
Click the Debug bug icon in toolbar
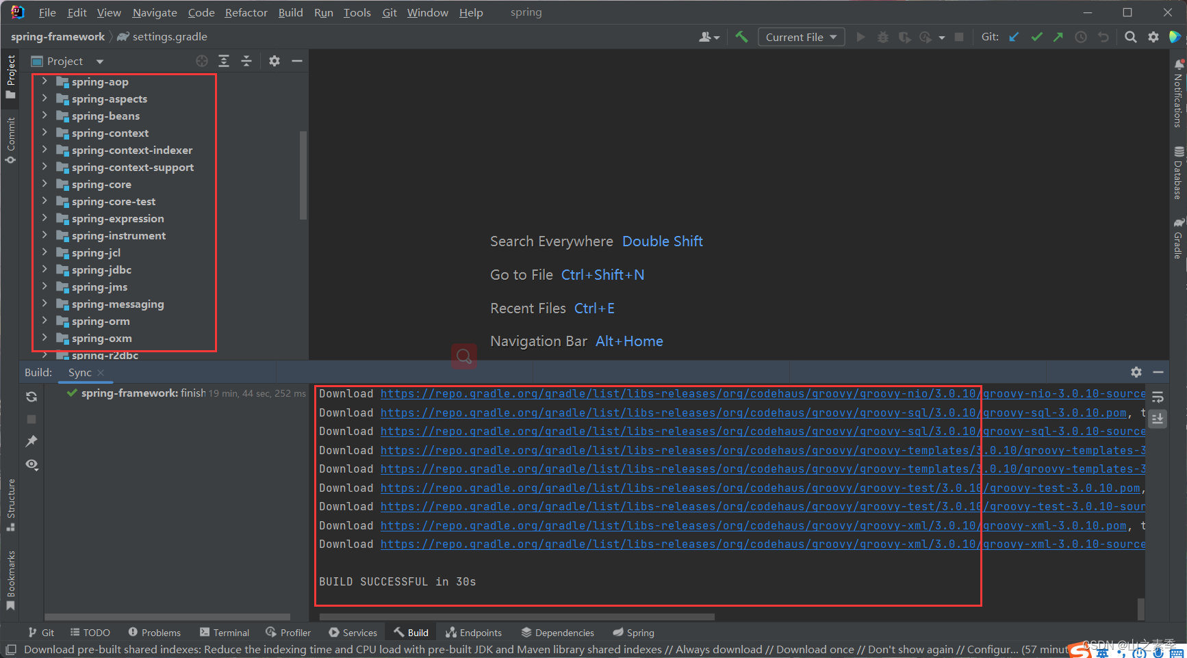tap(883, 37)
